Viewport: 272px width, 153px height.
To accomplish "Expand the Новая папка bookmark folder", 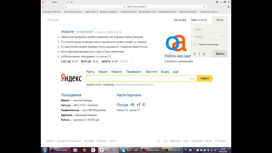I will [91, 12].
